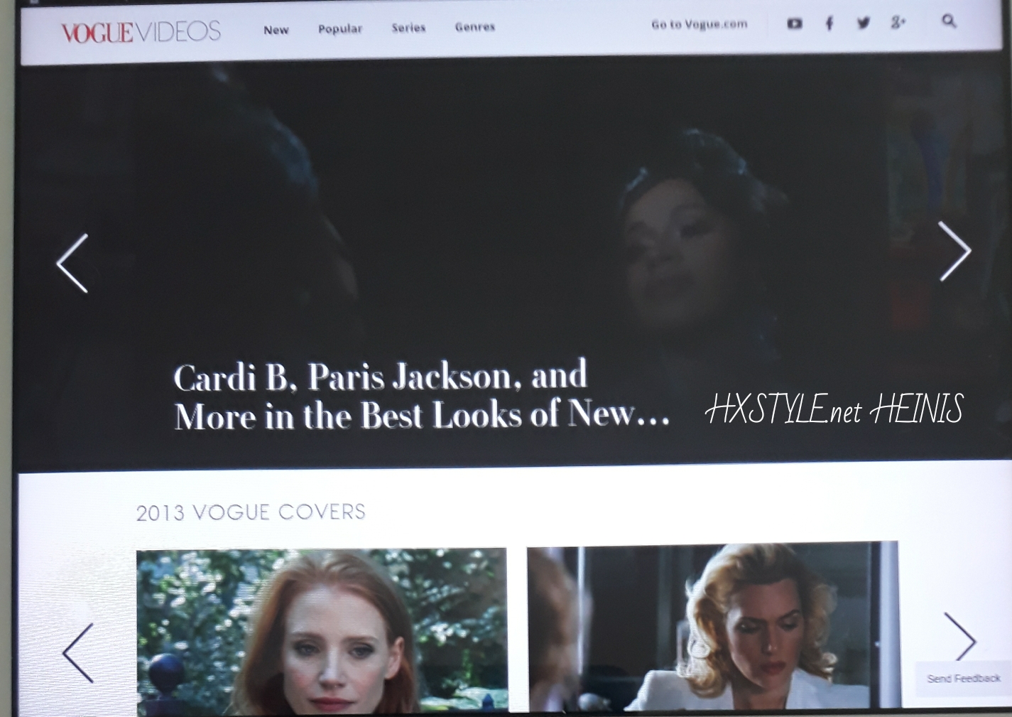
Task: Select the Popular menu item
Action: (x=340, y=29)
